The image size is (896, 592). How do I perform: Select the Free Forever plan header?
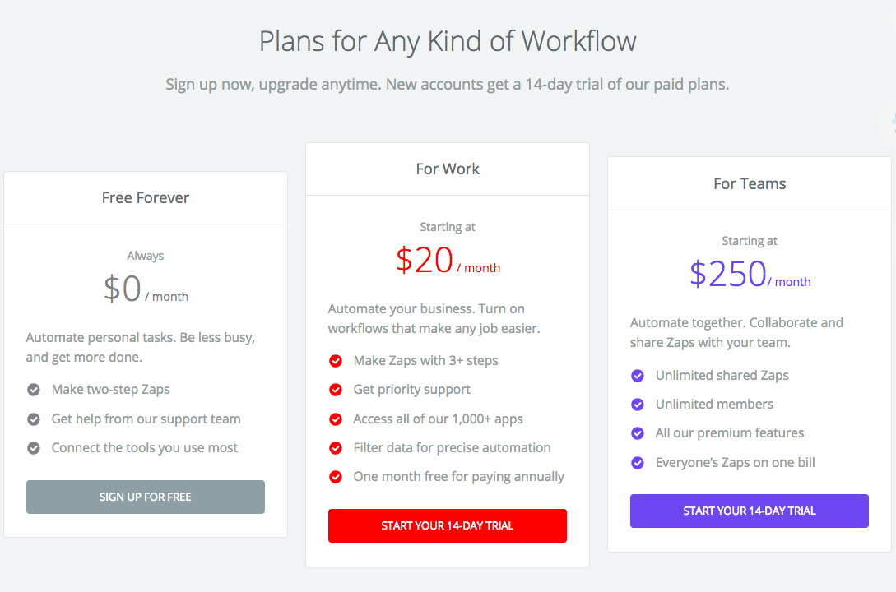pos(146,198)
